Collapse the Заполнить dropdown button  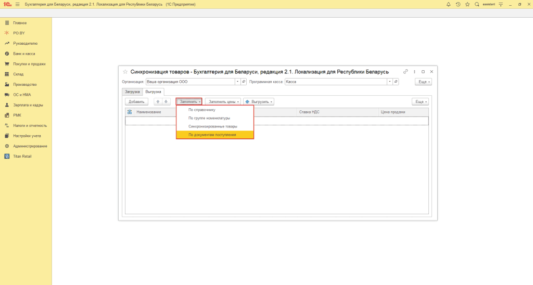point(189,101)
